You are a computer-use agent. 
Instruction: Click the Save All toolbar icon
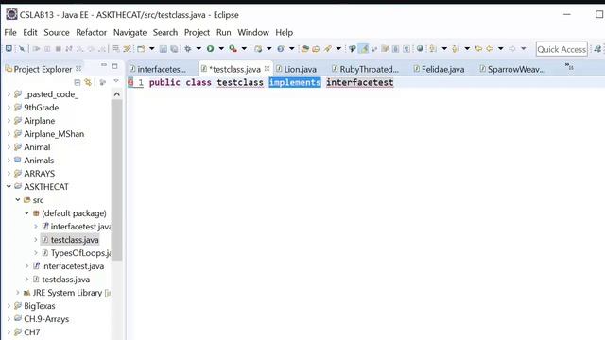(x=174, y=48)
